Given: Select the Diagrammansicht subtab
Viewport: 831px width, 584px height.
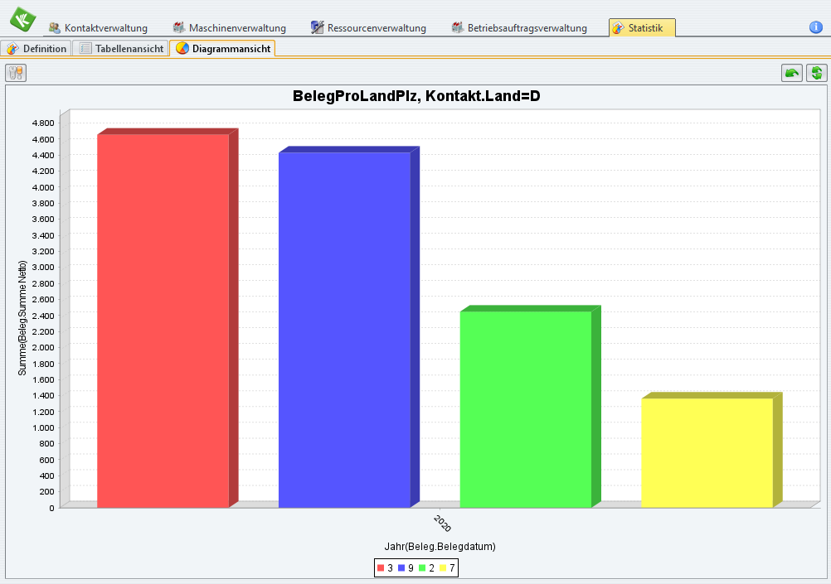Looking at the screenshot, I should click(222, 48).
